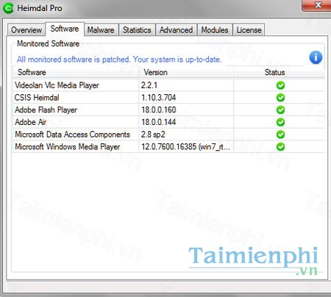Close the Heimdal Pro window
Image resolution: width=331 pixels, height=297 pixels.
(317, 5)
